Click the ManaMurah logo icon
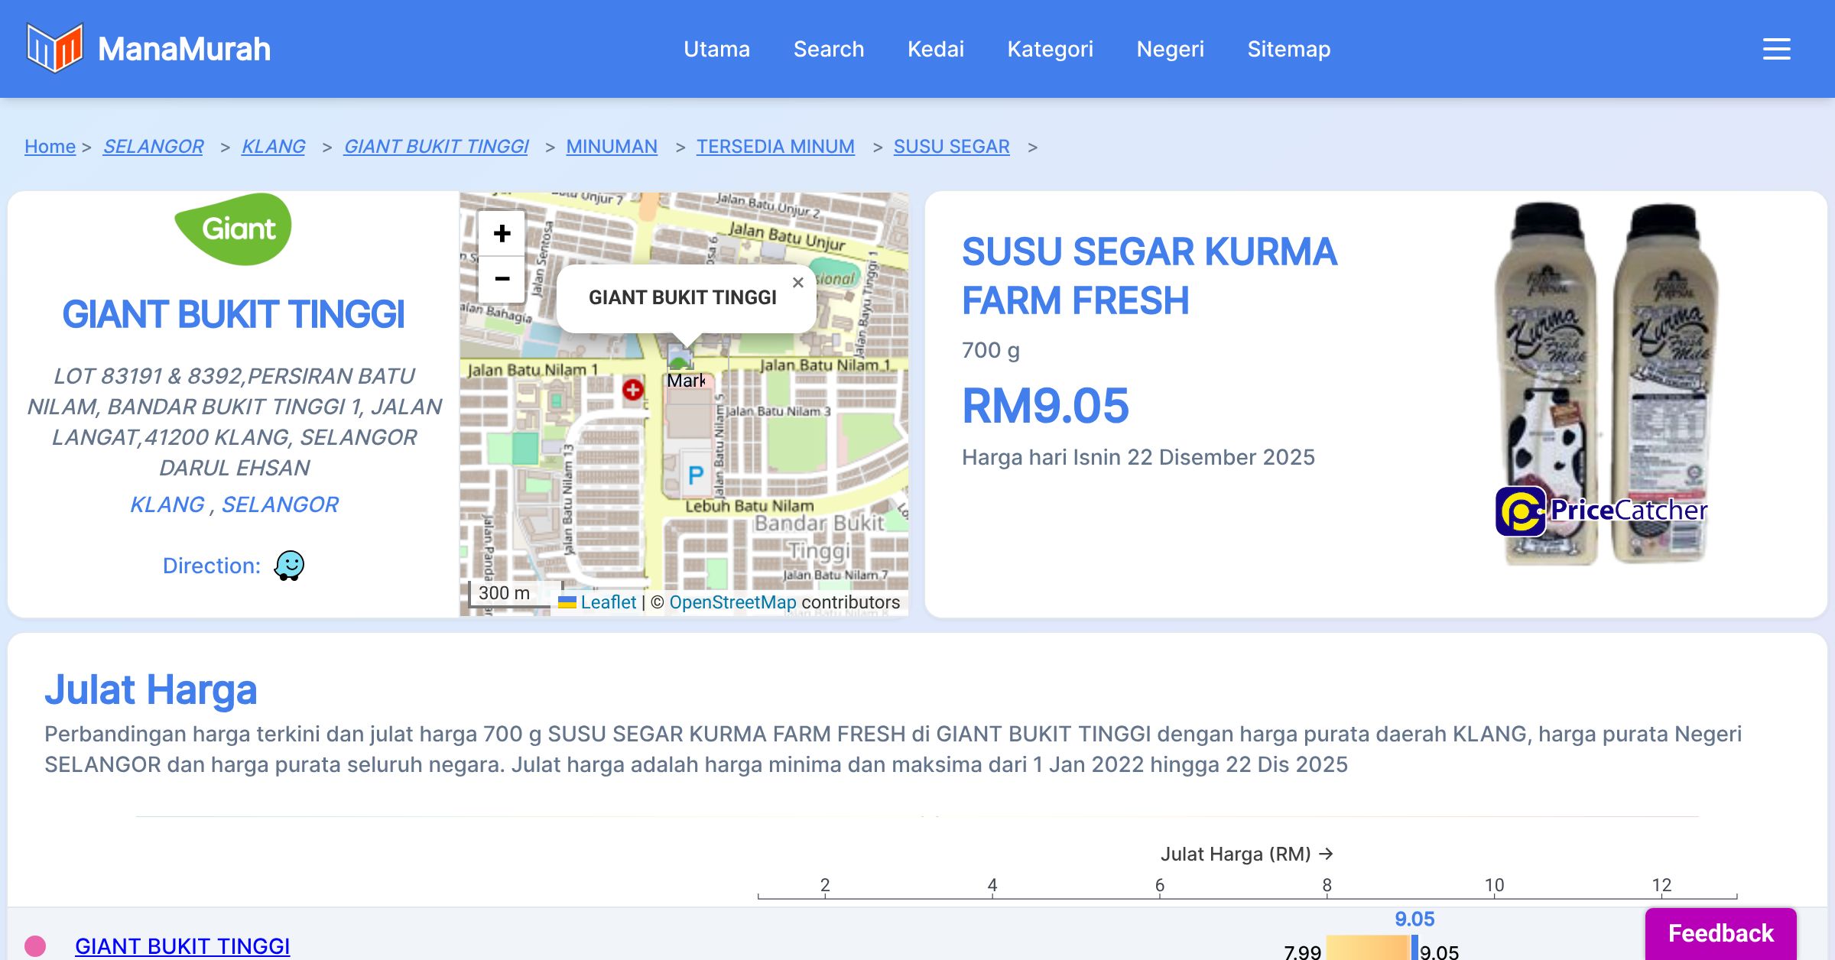 point(54,48)
